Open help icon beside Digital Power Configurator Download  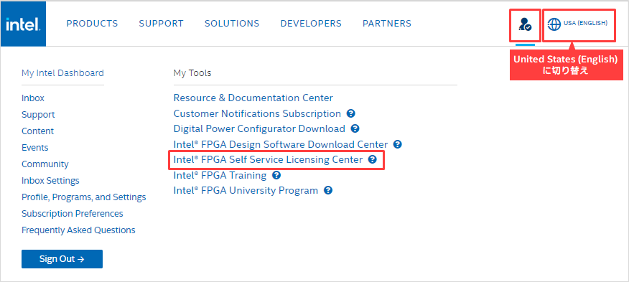(355, 128)
